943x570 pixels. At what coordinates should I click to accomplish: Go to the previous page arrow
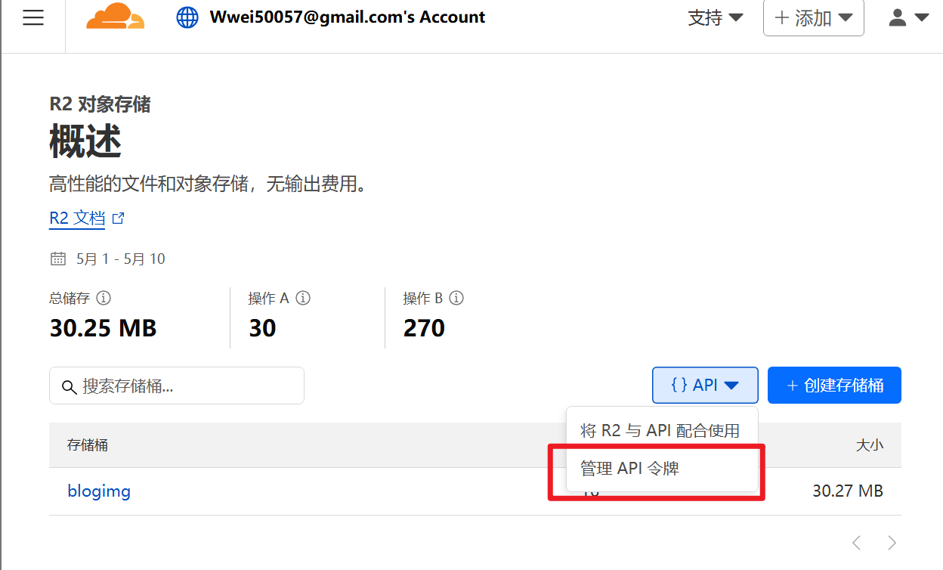pos(857,542)
